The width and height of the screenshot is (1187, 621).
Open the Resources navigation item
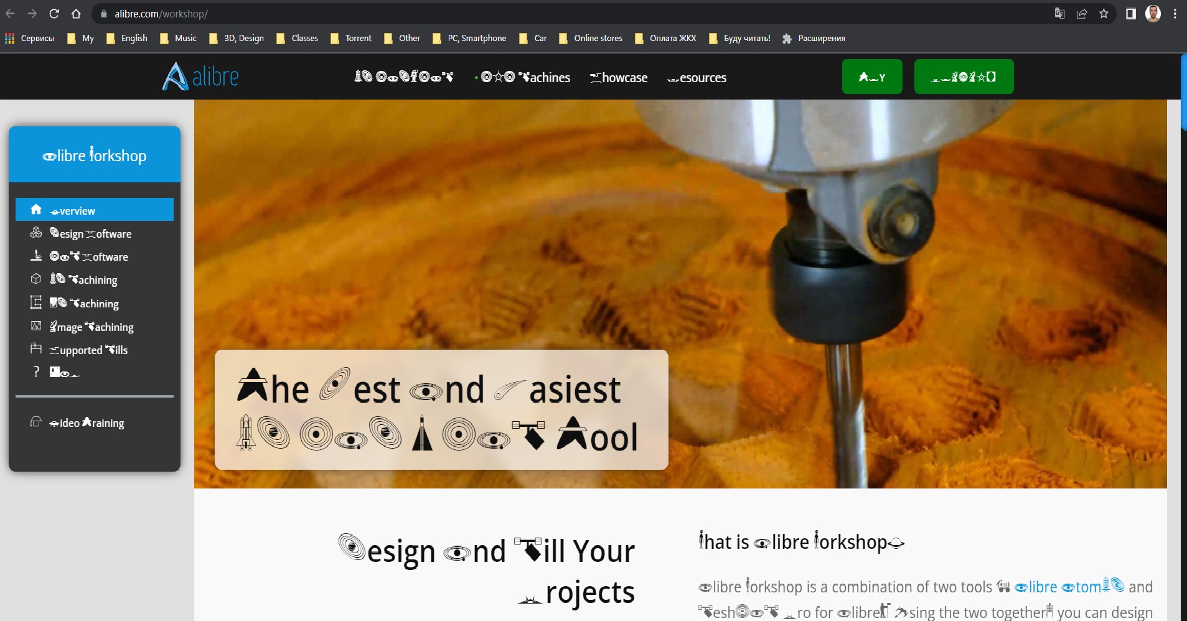[697, 78]
